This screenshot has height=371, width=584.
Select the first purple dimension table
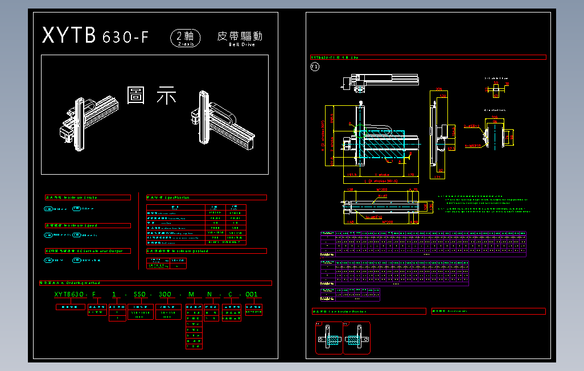click(423, 244)
